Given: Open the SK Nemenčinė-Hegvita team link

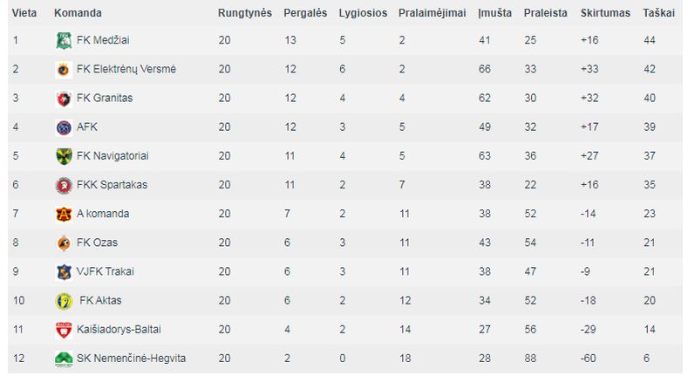Looking at the screenshot, I should coord(131,359).
